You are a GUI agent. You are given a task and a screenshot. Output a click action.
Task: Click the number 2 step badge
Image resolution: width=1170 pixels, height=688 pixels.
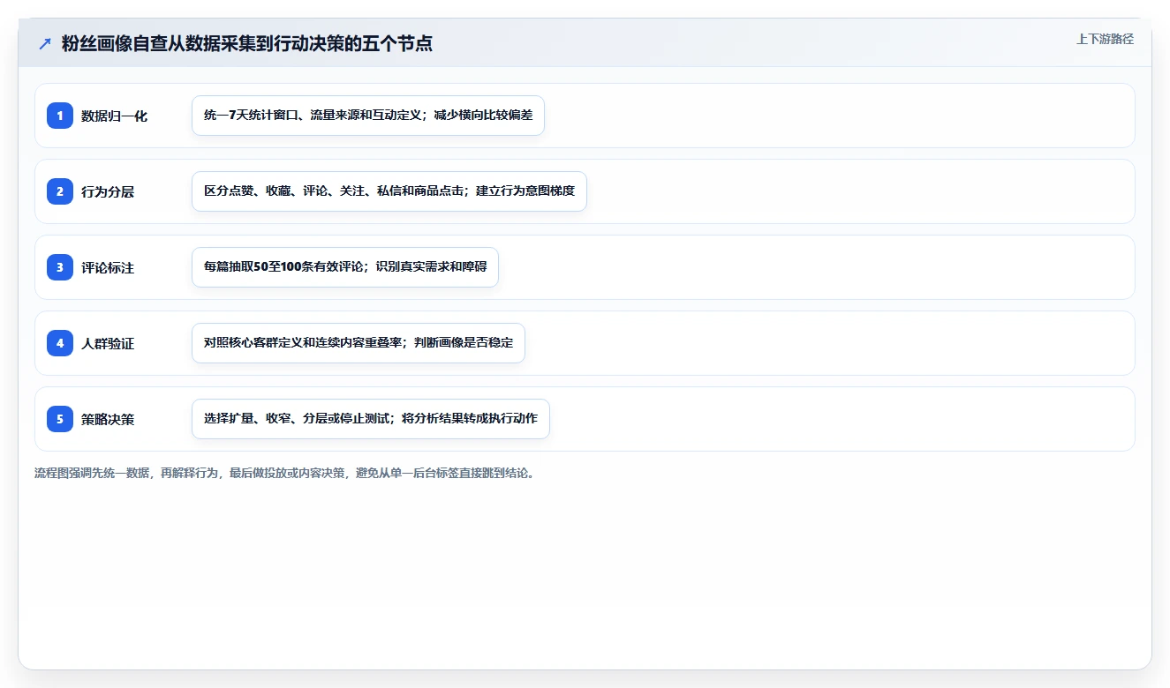pos(60,191)
